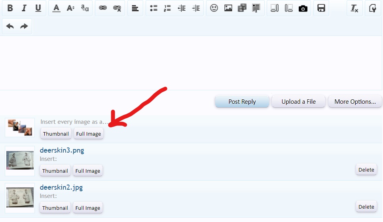Open the text alignment dropdown
Screen dimensions: 383x222
[x=135, y=8]
